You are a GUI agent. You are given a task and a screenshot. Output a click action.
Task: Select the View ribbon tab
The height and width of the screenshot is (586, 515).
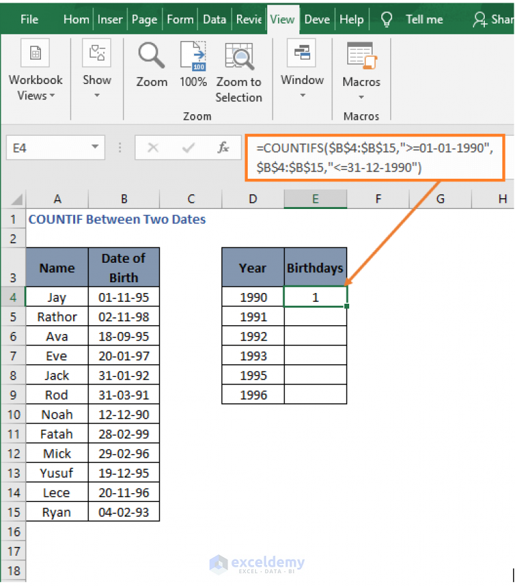(x=282, y=19)
